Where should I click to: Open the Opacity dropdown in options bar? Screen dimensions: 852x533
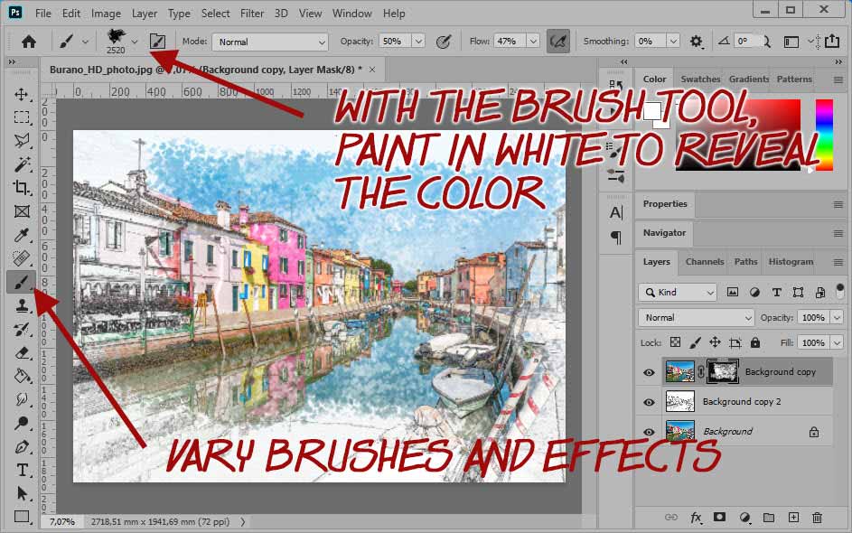pos(418,42)
